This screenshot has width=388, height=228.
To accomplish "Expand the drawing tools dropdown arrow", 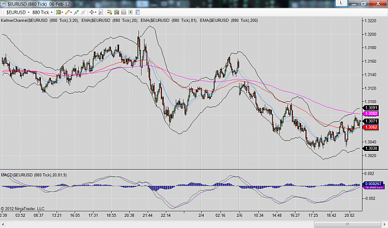I will pyautogui.click(x=71, y=12).
